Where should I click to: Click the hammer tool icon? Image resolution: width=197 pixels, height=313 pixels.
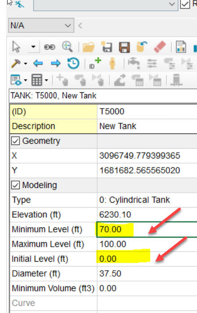point(16,64)
